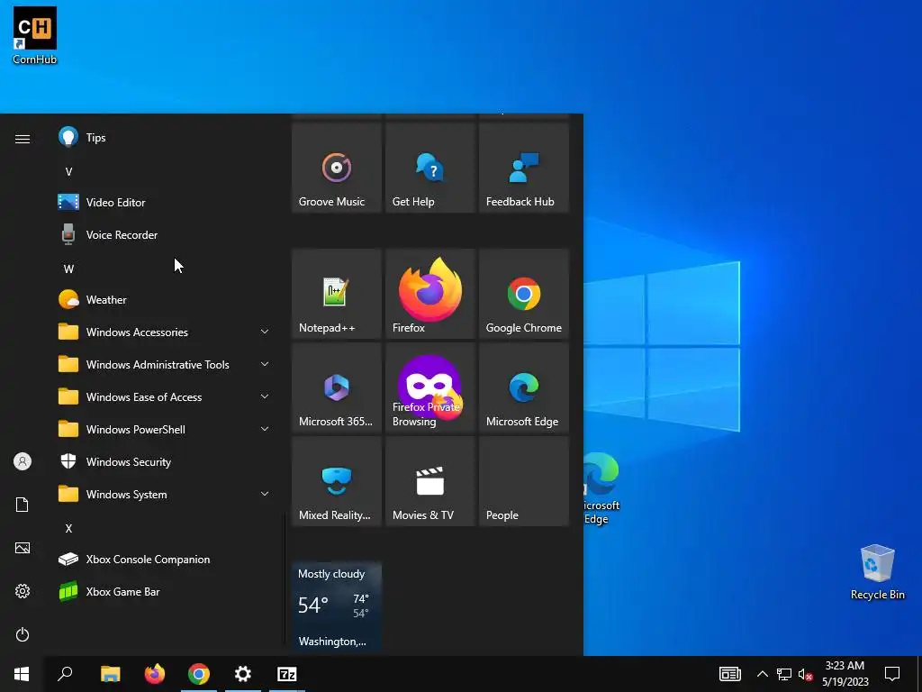Open Xbox Game Bar
The height and width of the screenshot is (692, 922).
[165, 591]
